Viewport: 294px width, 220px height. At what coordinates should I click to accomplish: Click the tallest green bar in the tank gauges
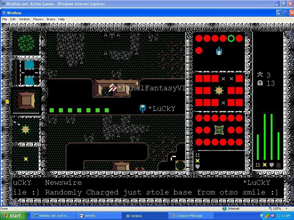[265, 137]
